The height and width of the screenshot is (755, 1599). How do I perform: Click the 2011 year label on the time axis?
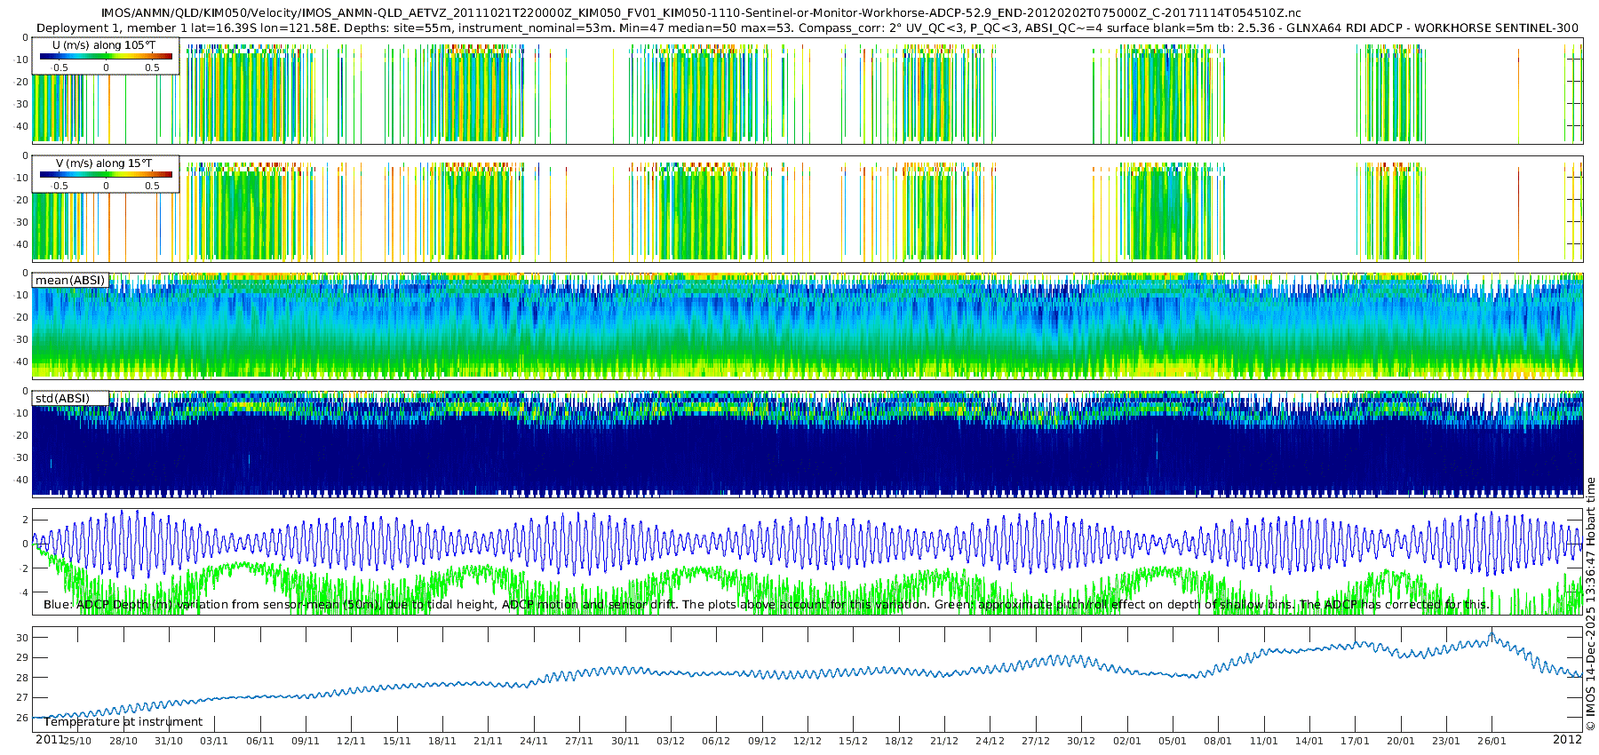pyautogui.click(x=50, y=740)
